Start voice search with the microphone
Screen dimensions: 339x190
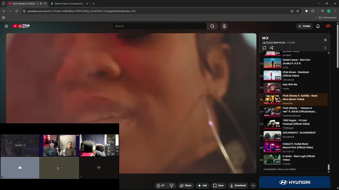(224, 26)
